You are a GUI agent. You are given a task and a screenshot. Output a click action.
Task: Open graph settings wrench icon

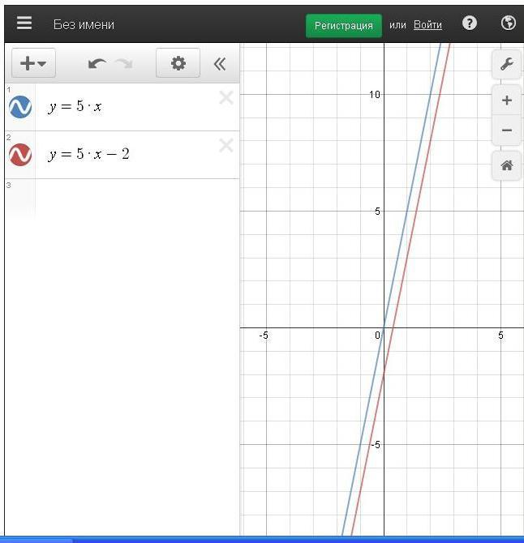pos(507,65)
